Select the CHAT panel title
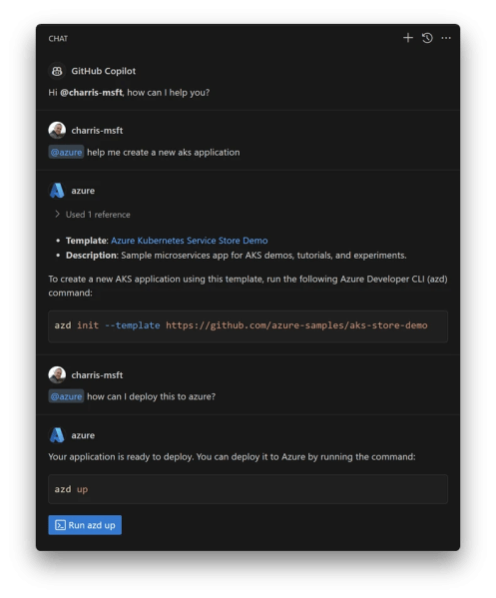 coord(58,39)
